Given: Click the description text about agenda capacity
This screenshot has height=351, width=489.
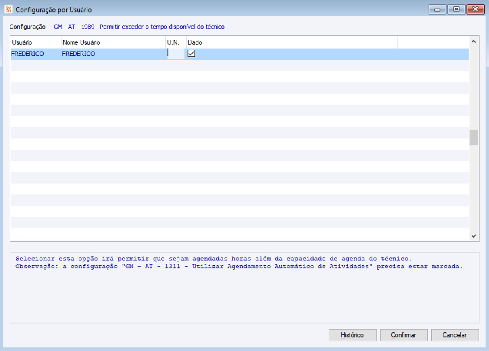Looking at the screenshot, I should click(239, 263).
